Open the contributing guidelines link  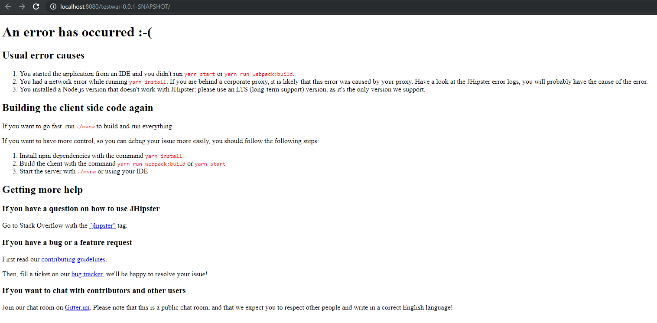[x=73, y=259]
